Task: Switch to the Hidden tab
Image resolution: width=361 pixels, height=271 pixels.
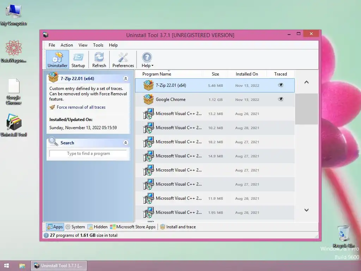Action: click(x=98, y=227)
